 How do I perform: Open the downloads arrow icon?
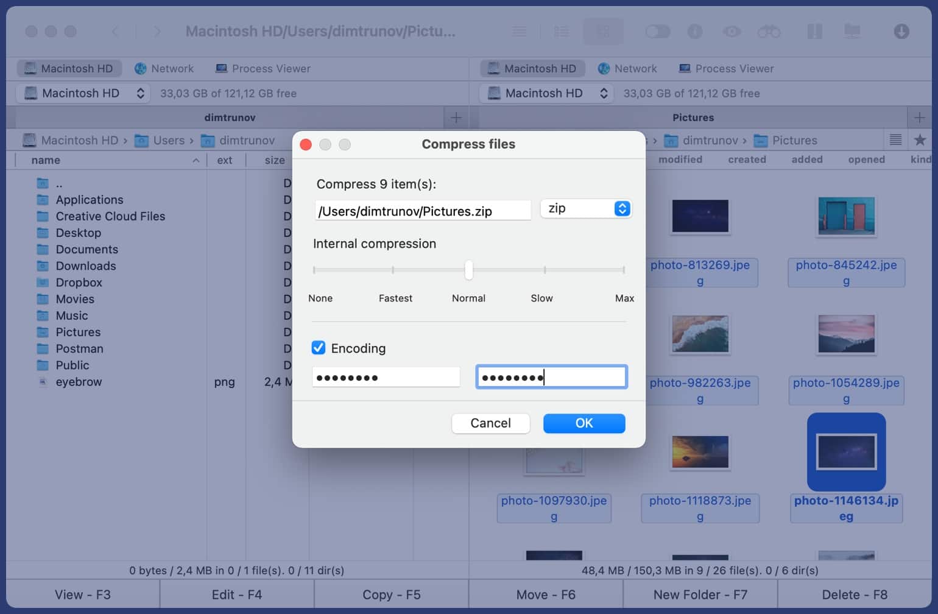pos(901,32)
